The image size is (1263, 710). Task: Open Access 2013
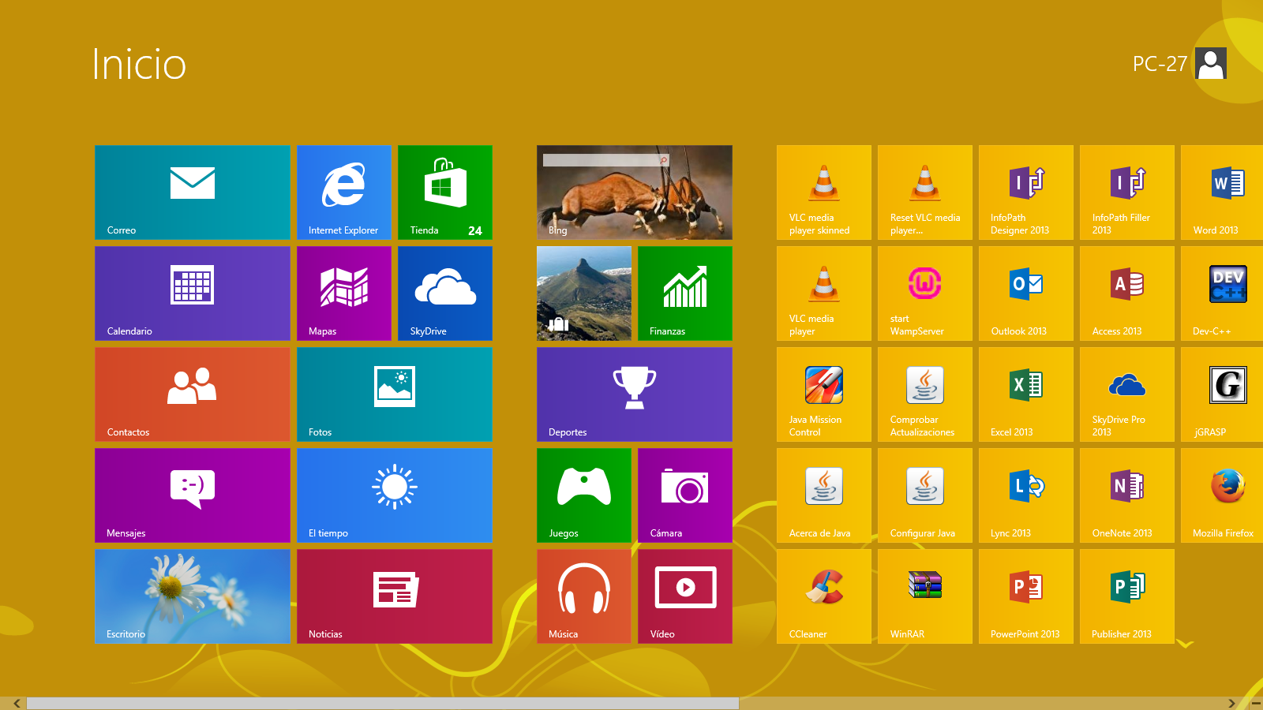[1127, 293]
